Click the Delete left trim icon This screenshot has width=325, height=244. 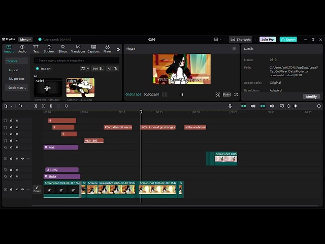click(43, 106)
